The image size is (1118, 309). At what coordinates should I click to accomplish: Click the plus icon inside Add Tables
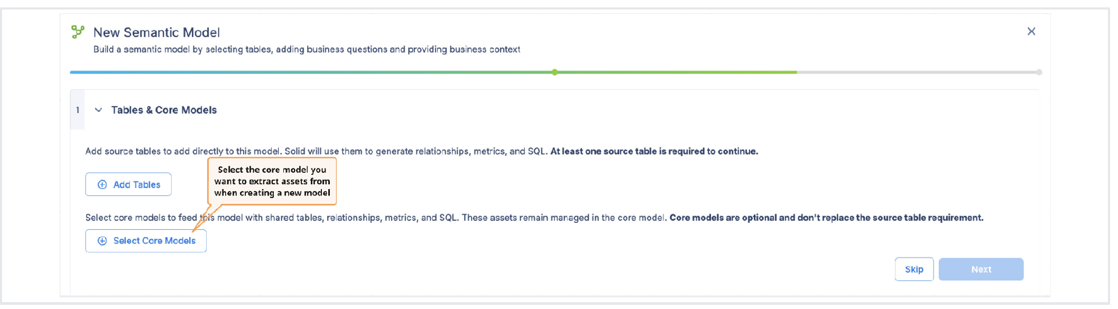102,184
